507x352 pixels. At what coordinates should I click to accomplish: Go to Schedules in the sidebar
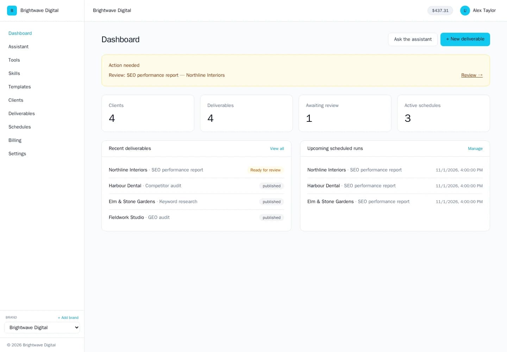coord(20,127)
